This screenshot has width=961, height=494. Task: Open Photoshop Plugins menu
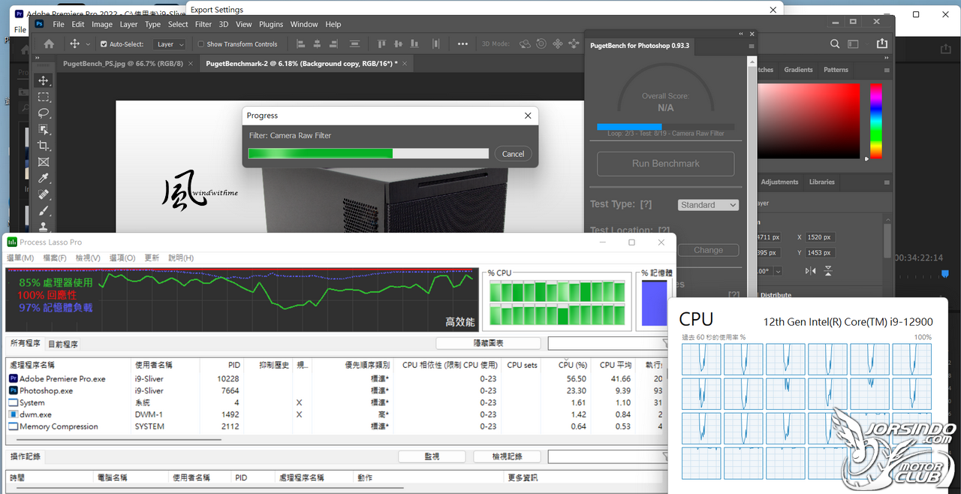271,24
